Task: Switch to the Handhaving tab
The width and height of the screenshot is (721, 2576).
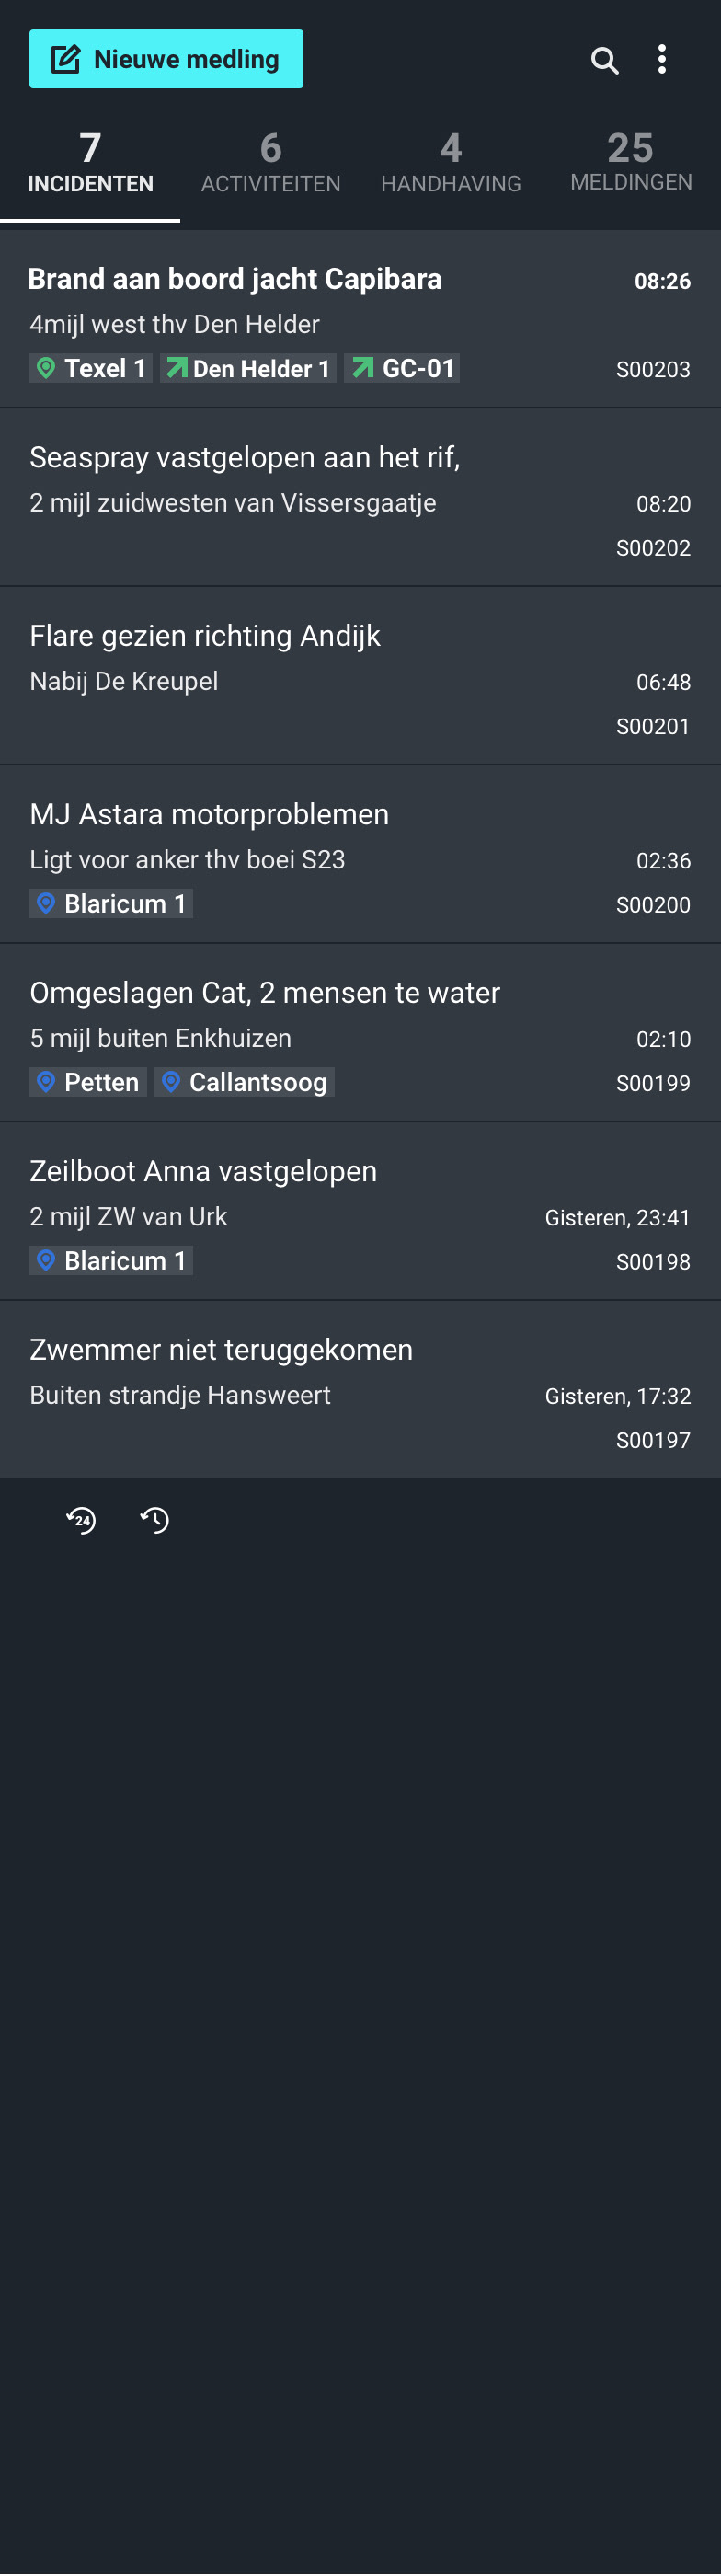Action: pyautogui.click(x=451, y=162)
